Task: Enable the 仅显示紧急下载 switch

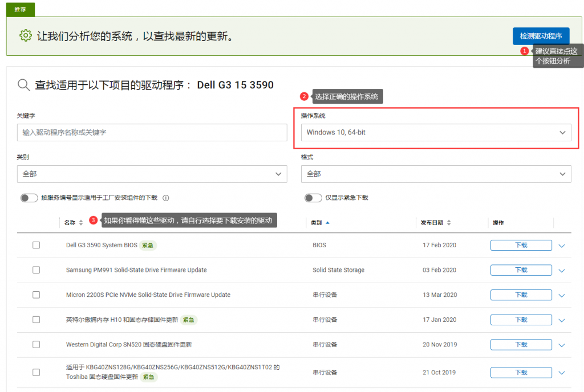Action: [x=313, y=198]
